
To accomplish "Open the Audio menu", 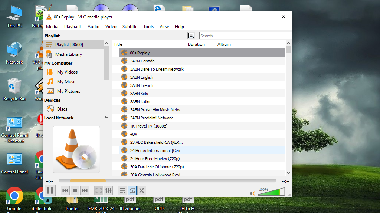I will click(94, 27).
